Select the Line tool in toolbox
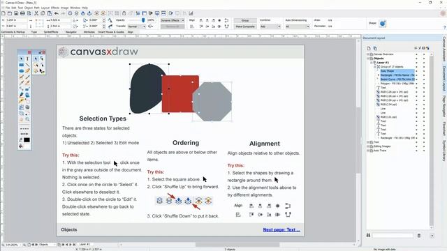 tap(27, 65)
